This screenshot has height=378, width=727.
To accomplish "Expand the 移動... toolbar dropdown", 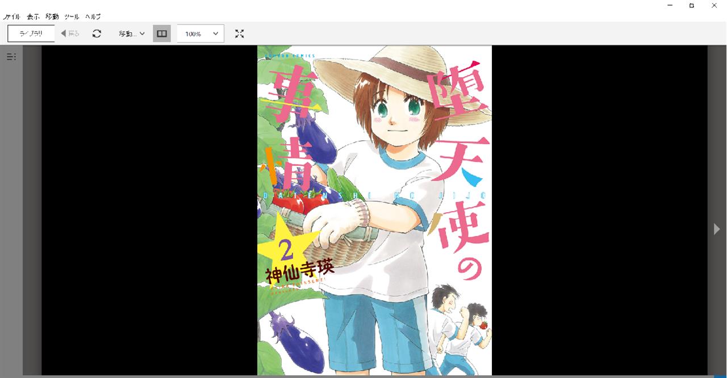I will point(132,33).
